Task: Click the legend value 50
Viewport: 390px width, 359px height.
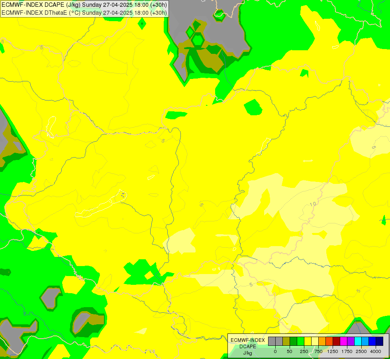Action: coord(290,351)
